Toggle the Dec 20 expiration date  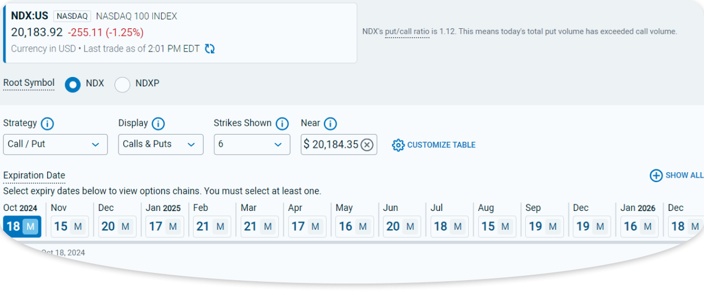pos(117,226)
